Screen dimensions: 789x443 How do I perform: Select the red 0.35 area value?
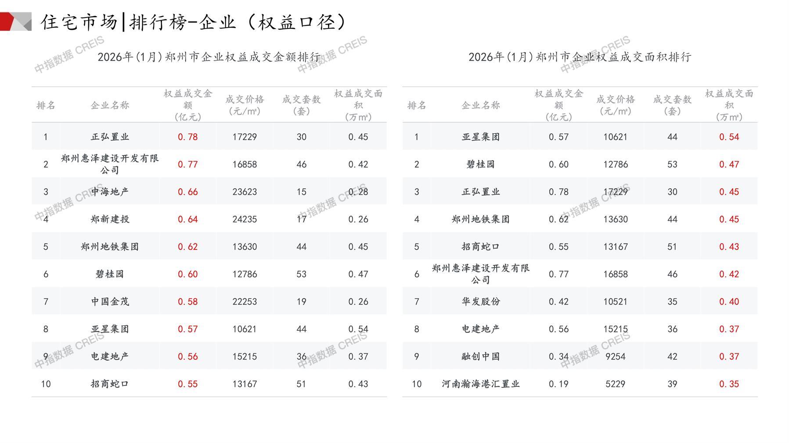click(729, 384)
